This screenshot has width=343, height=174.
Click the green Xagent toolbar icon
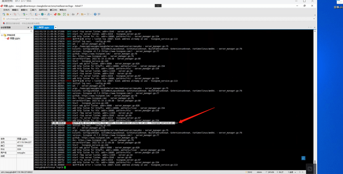click(59, 14)
